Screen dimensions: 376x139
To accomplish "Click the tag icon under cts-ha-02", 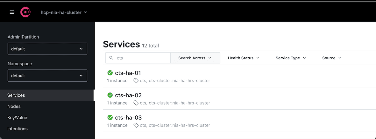I will pyautogui.click(x=136, y=103).
